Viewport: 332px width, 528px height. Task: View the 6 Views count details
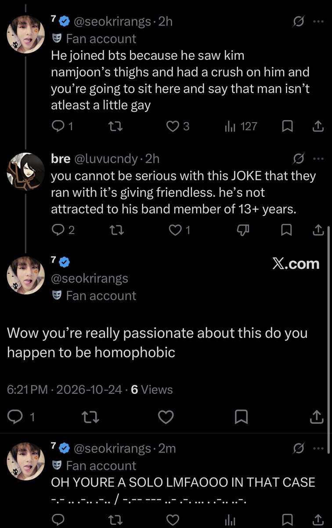coord(152,389)
